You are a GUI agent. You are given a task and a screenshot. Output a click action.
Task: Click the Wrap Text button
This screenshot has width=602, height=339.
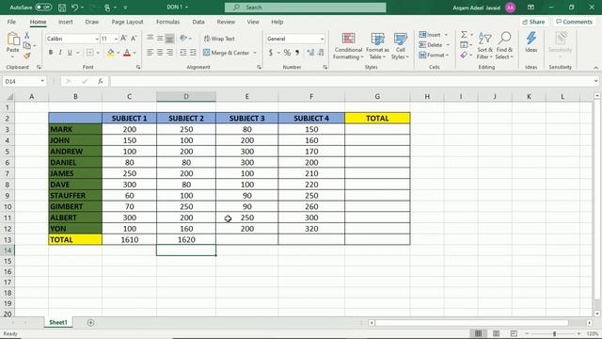[219, 39]
